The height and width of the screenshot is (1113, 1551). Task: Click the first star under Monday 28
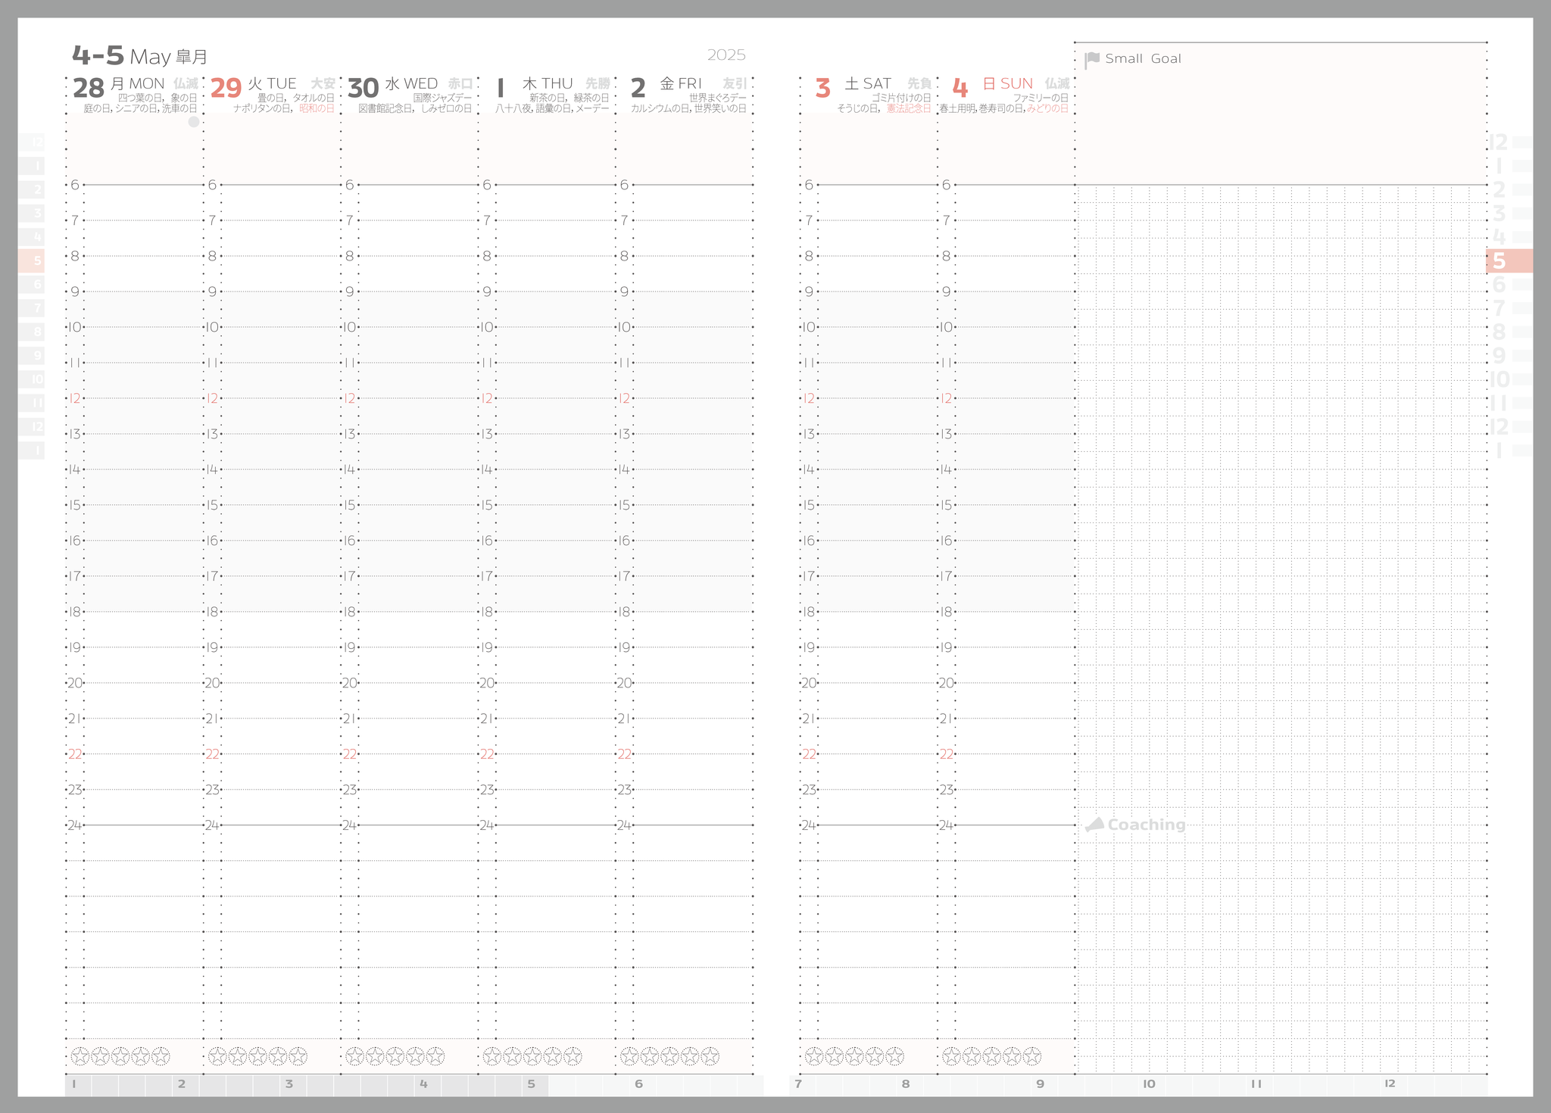(80, 1055)
